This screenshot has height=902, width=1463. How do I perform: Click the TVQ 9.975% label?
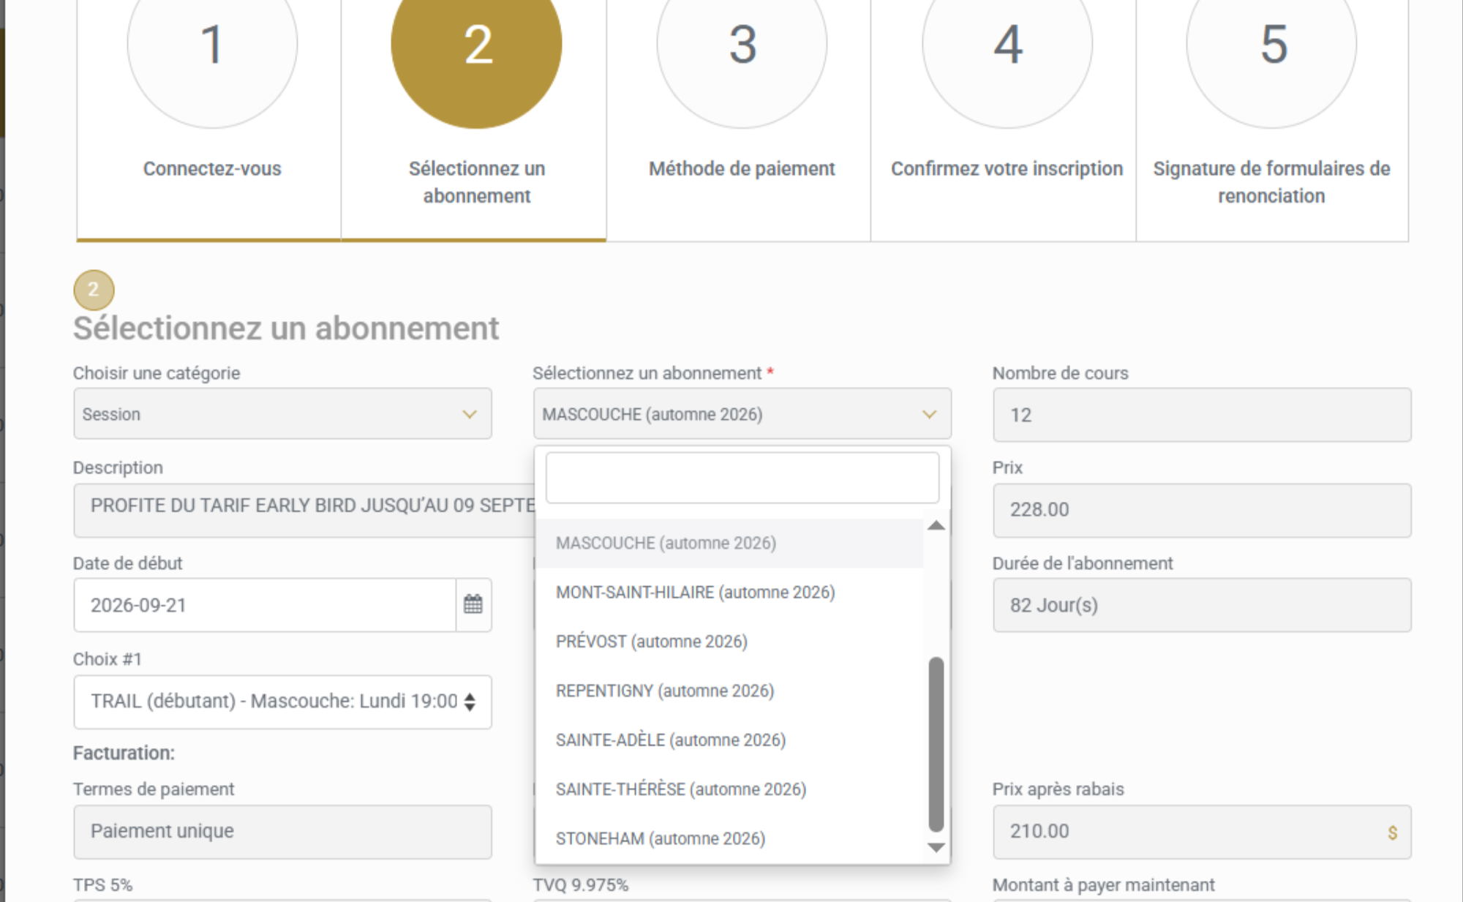(581, 885)
